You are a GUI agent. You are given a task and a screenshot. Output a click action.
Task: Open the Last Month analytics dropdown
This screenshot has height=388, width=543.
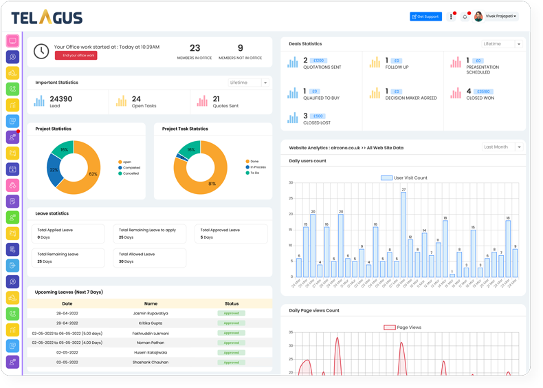(x=502, y=147)
